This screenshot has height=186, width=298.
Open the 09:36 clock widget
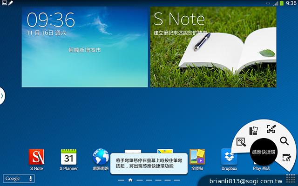point(85,47)
